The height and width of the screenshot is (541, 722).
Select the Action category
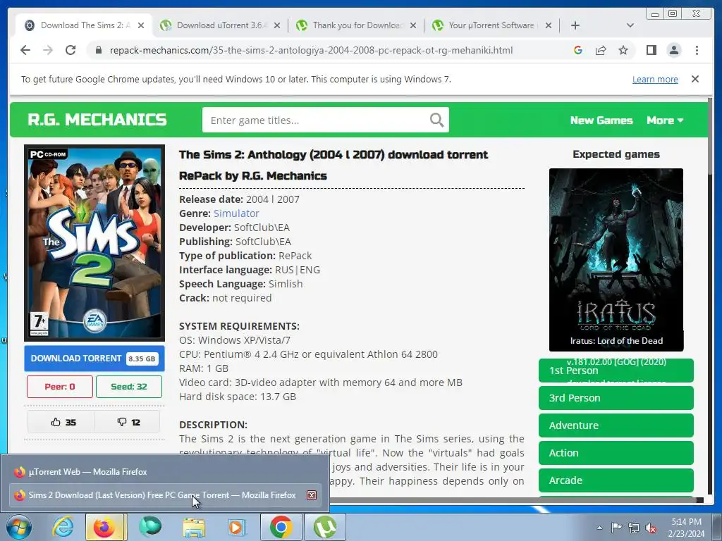616,453
